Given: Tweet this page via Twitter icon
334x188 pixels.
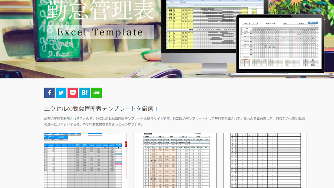Looking at the screenshot, I should click(x=61, y=93).
